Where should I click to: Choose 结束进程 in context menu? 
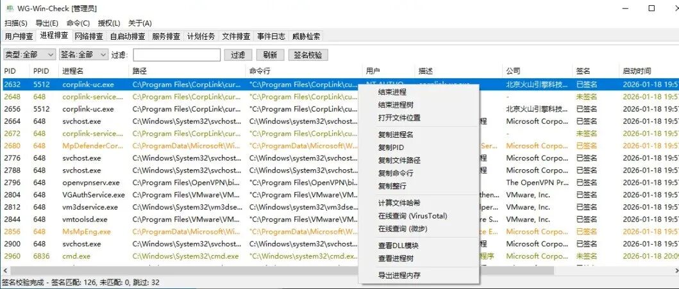click(x=419, y=92)
